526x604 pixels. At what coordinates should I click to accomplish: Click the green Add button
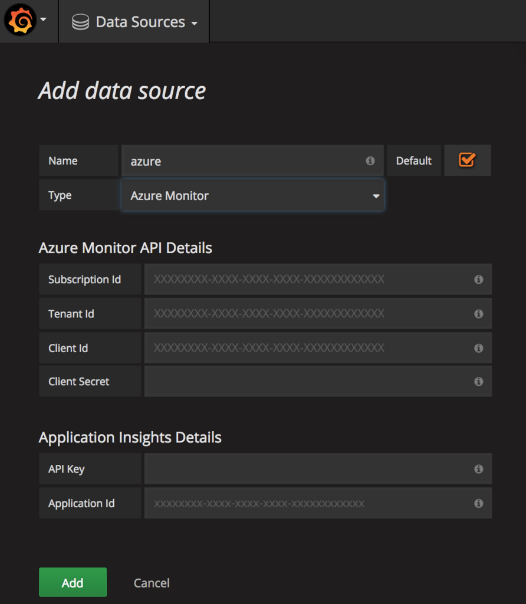point(73,582)
